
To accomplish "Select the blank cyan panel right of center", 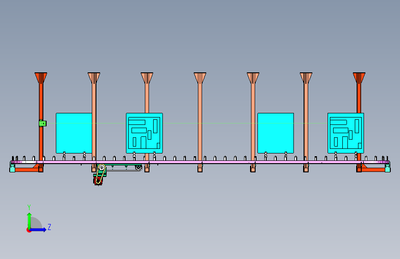I will pyautogui.click(x=275, y=133).
